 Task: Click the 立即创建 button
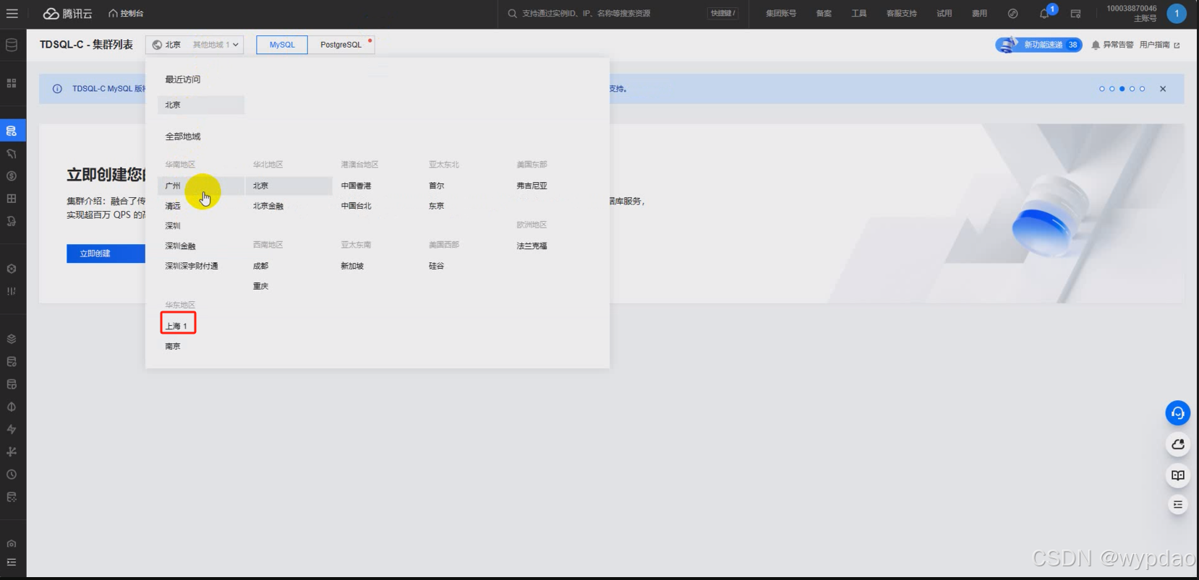click(106, 254)
